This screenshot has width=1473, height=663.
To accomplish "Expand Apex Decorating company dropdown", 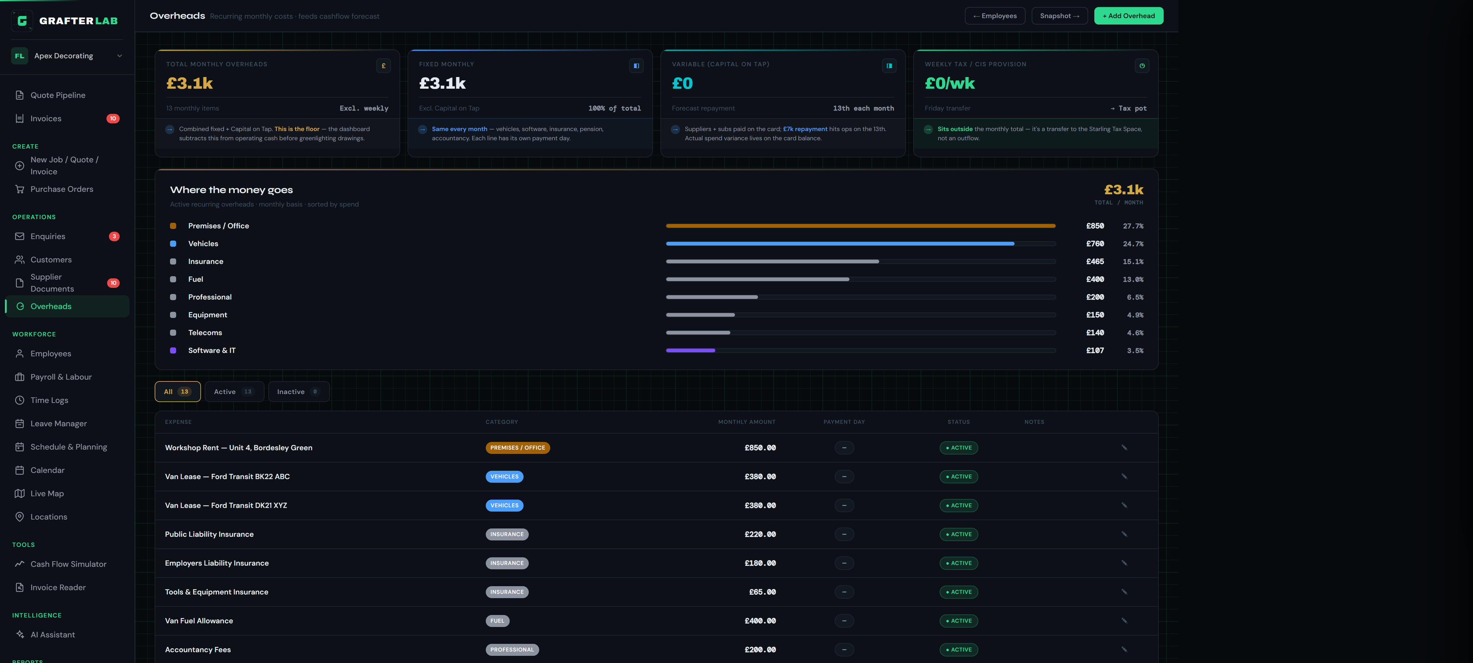I will click(68, 56).
